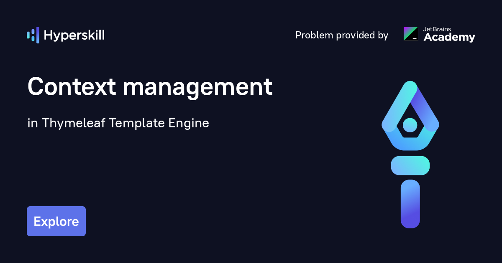Select the rounded horizontal torch collar piece
This screenshot has width=502, height=263.
click(410, 165)
